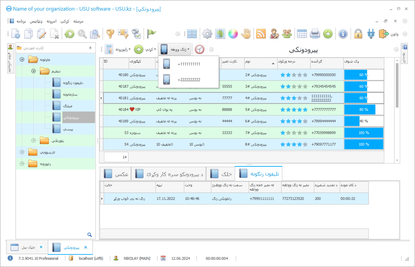Expand the پلورنځی folder in tree

point(34,141)
